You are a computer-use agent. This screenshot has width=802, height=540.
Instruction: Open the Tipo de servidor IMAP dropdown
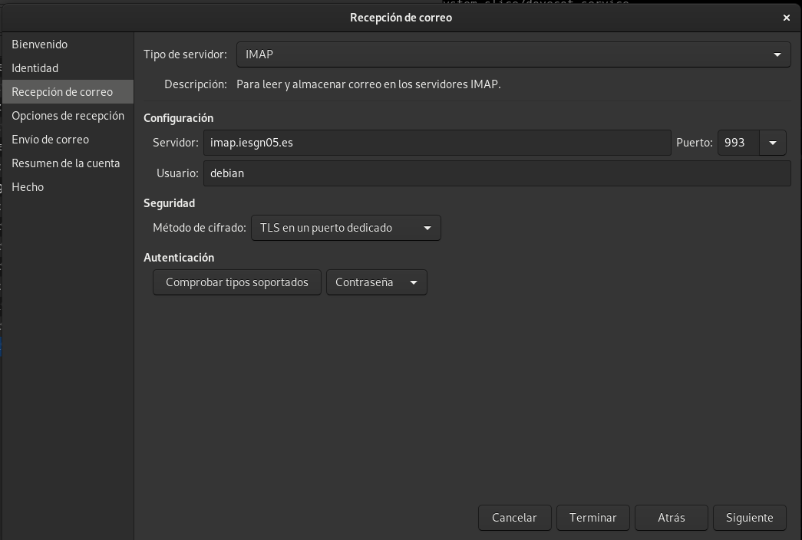pos(513,54)
